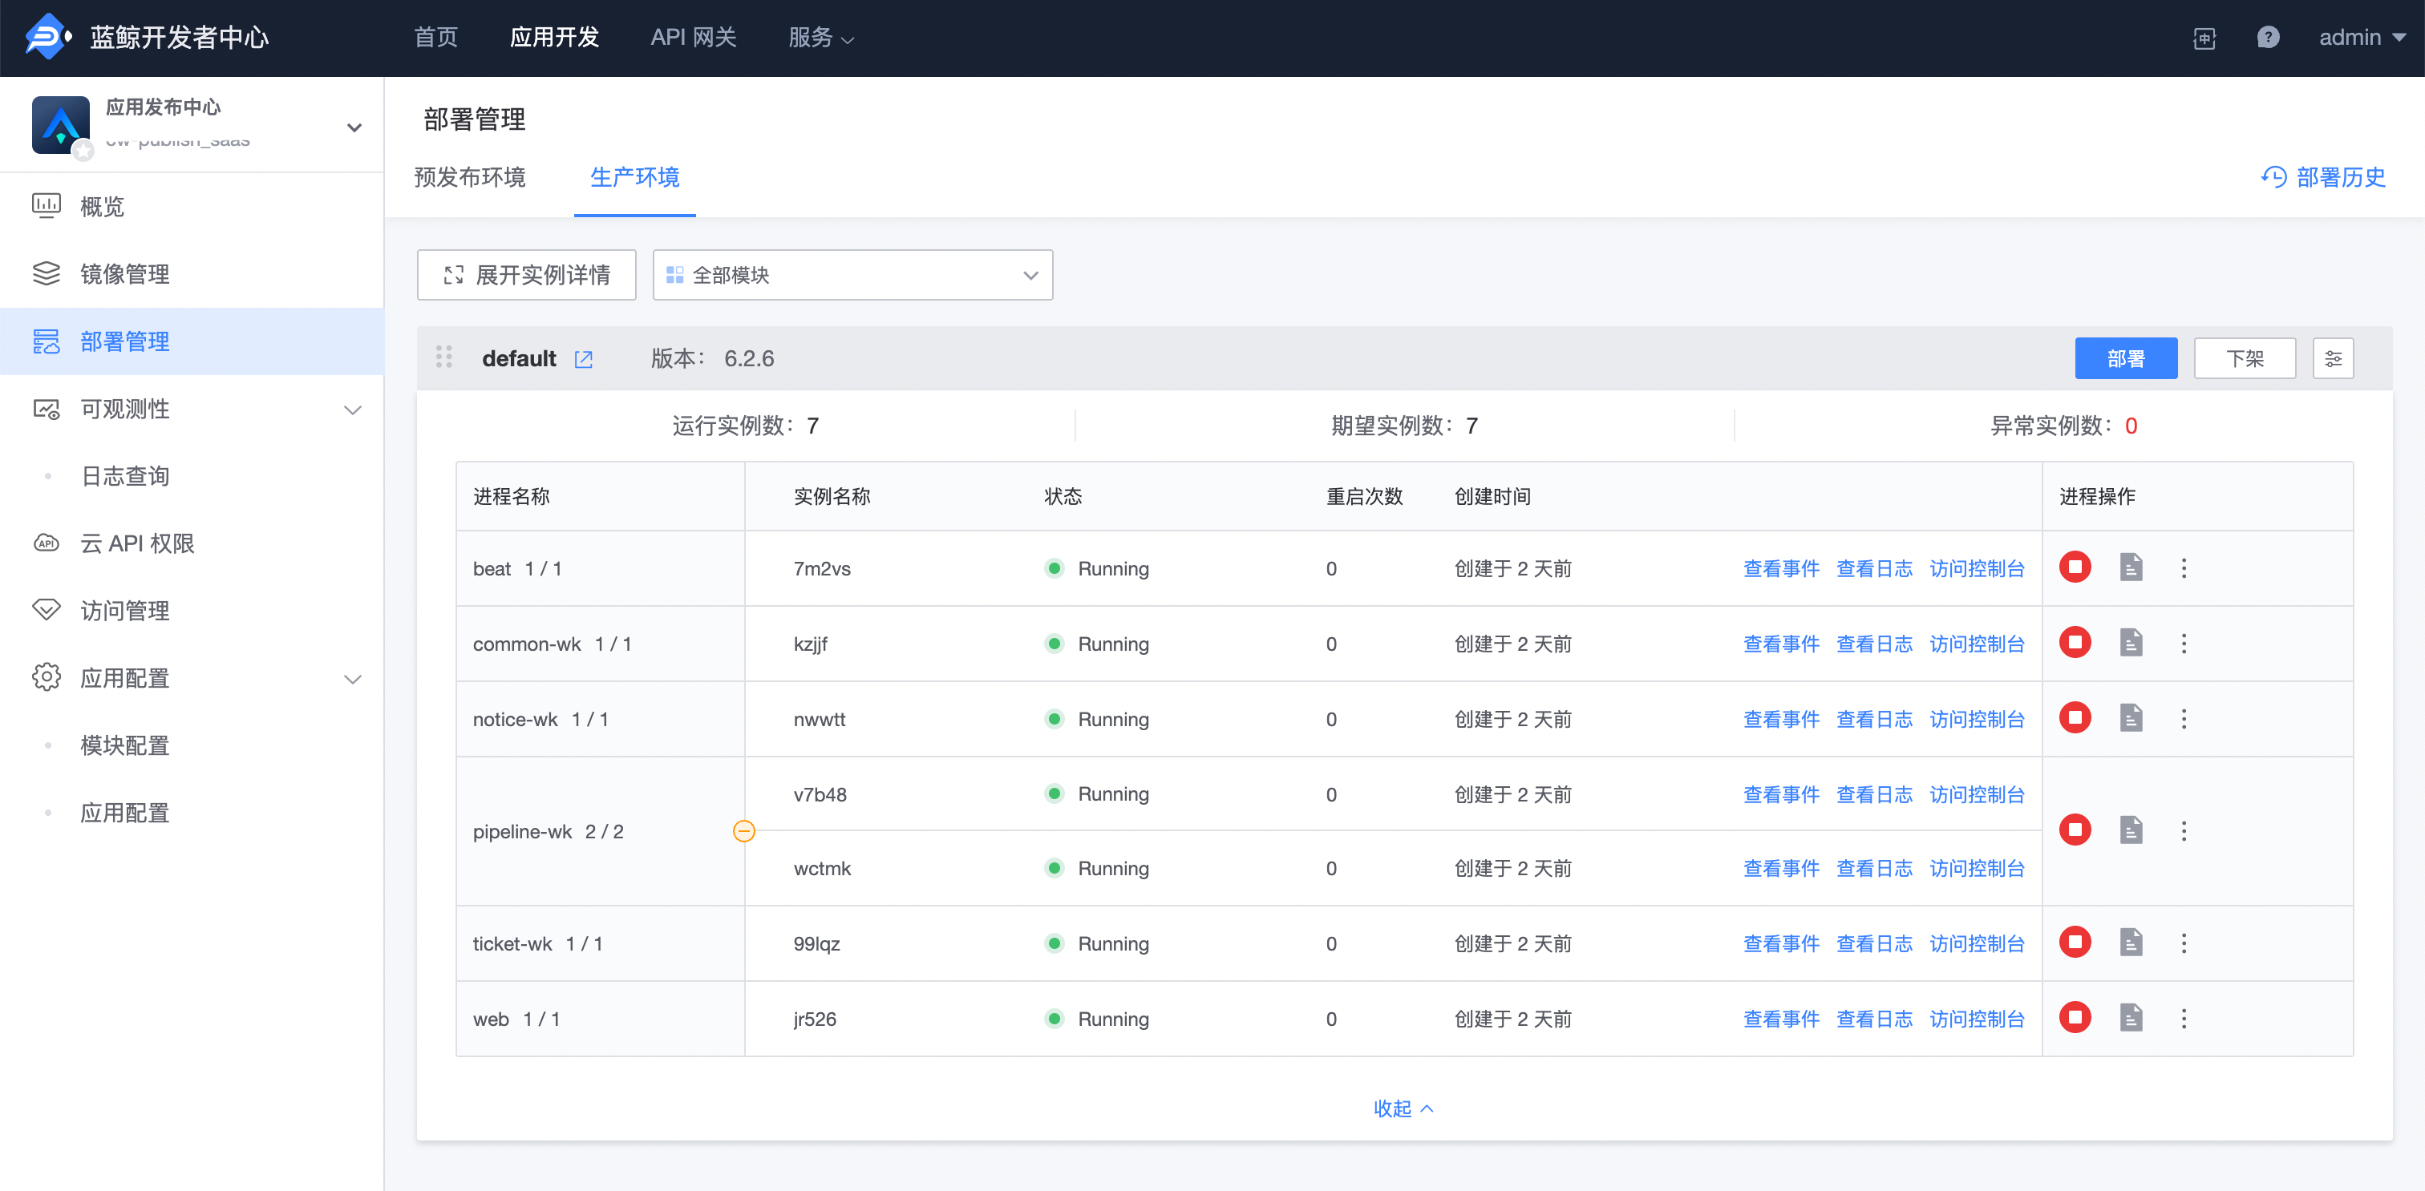2425x1191 pixels.
Task: Open 镜像管理 in the sidebar
Action: point(124,274)
